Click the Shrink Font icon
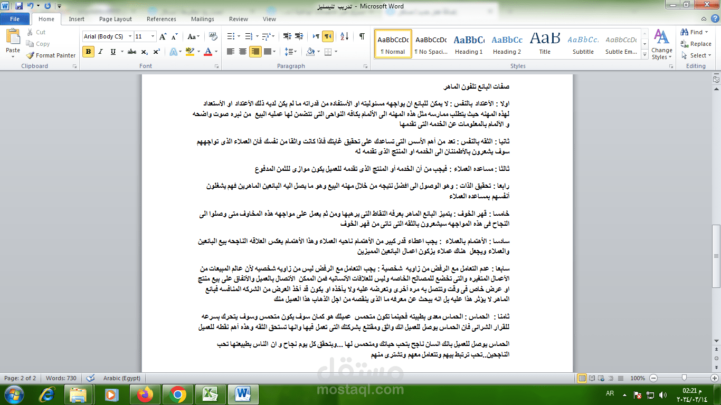 175,36
